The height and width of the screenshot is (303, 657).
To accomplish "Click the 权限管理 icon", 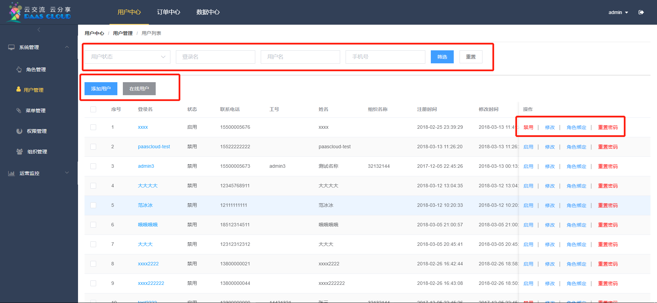I will [x=20, y=131].
